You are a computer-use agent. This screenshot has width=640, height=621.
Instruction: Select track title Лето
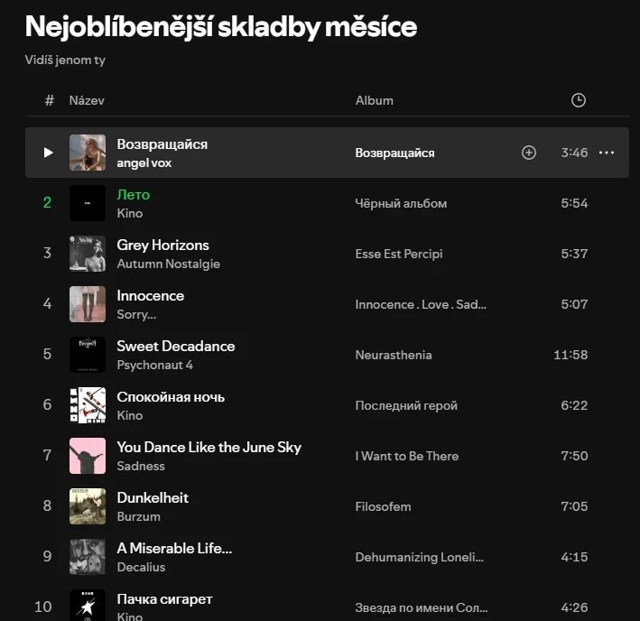pos(134,195)
